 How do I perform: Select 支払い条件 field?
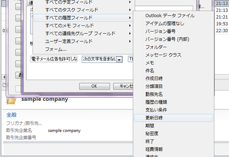173,110
